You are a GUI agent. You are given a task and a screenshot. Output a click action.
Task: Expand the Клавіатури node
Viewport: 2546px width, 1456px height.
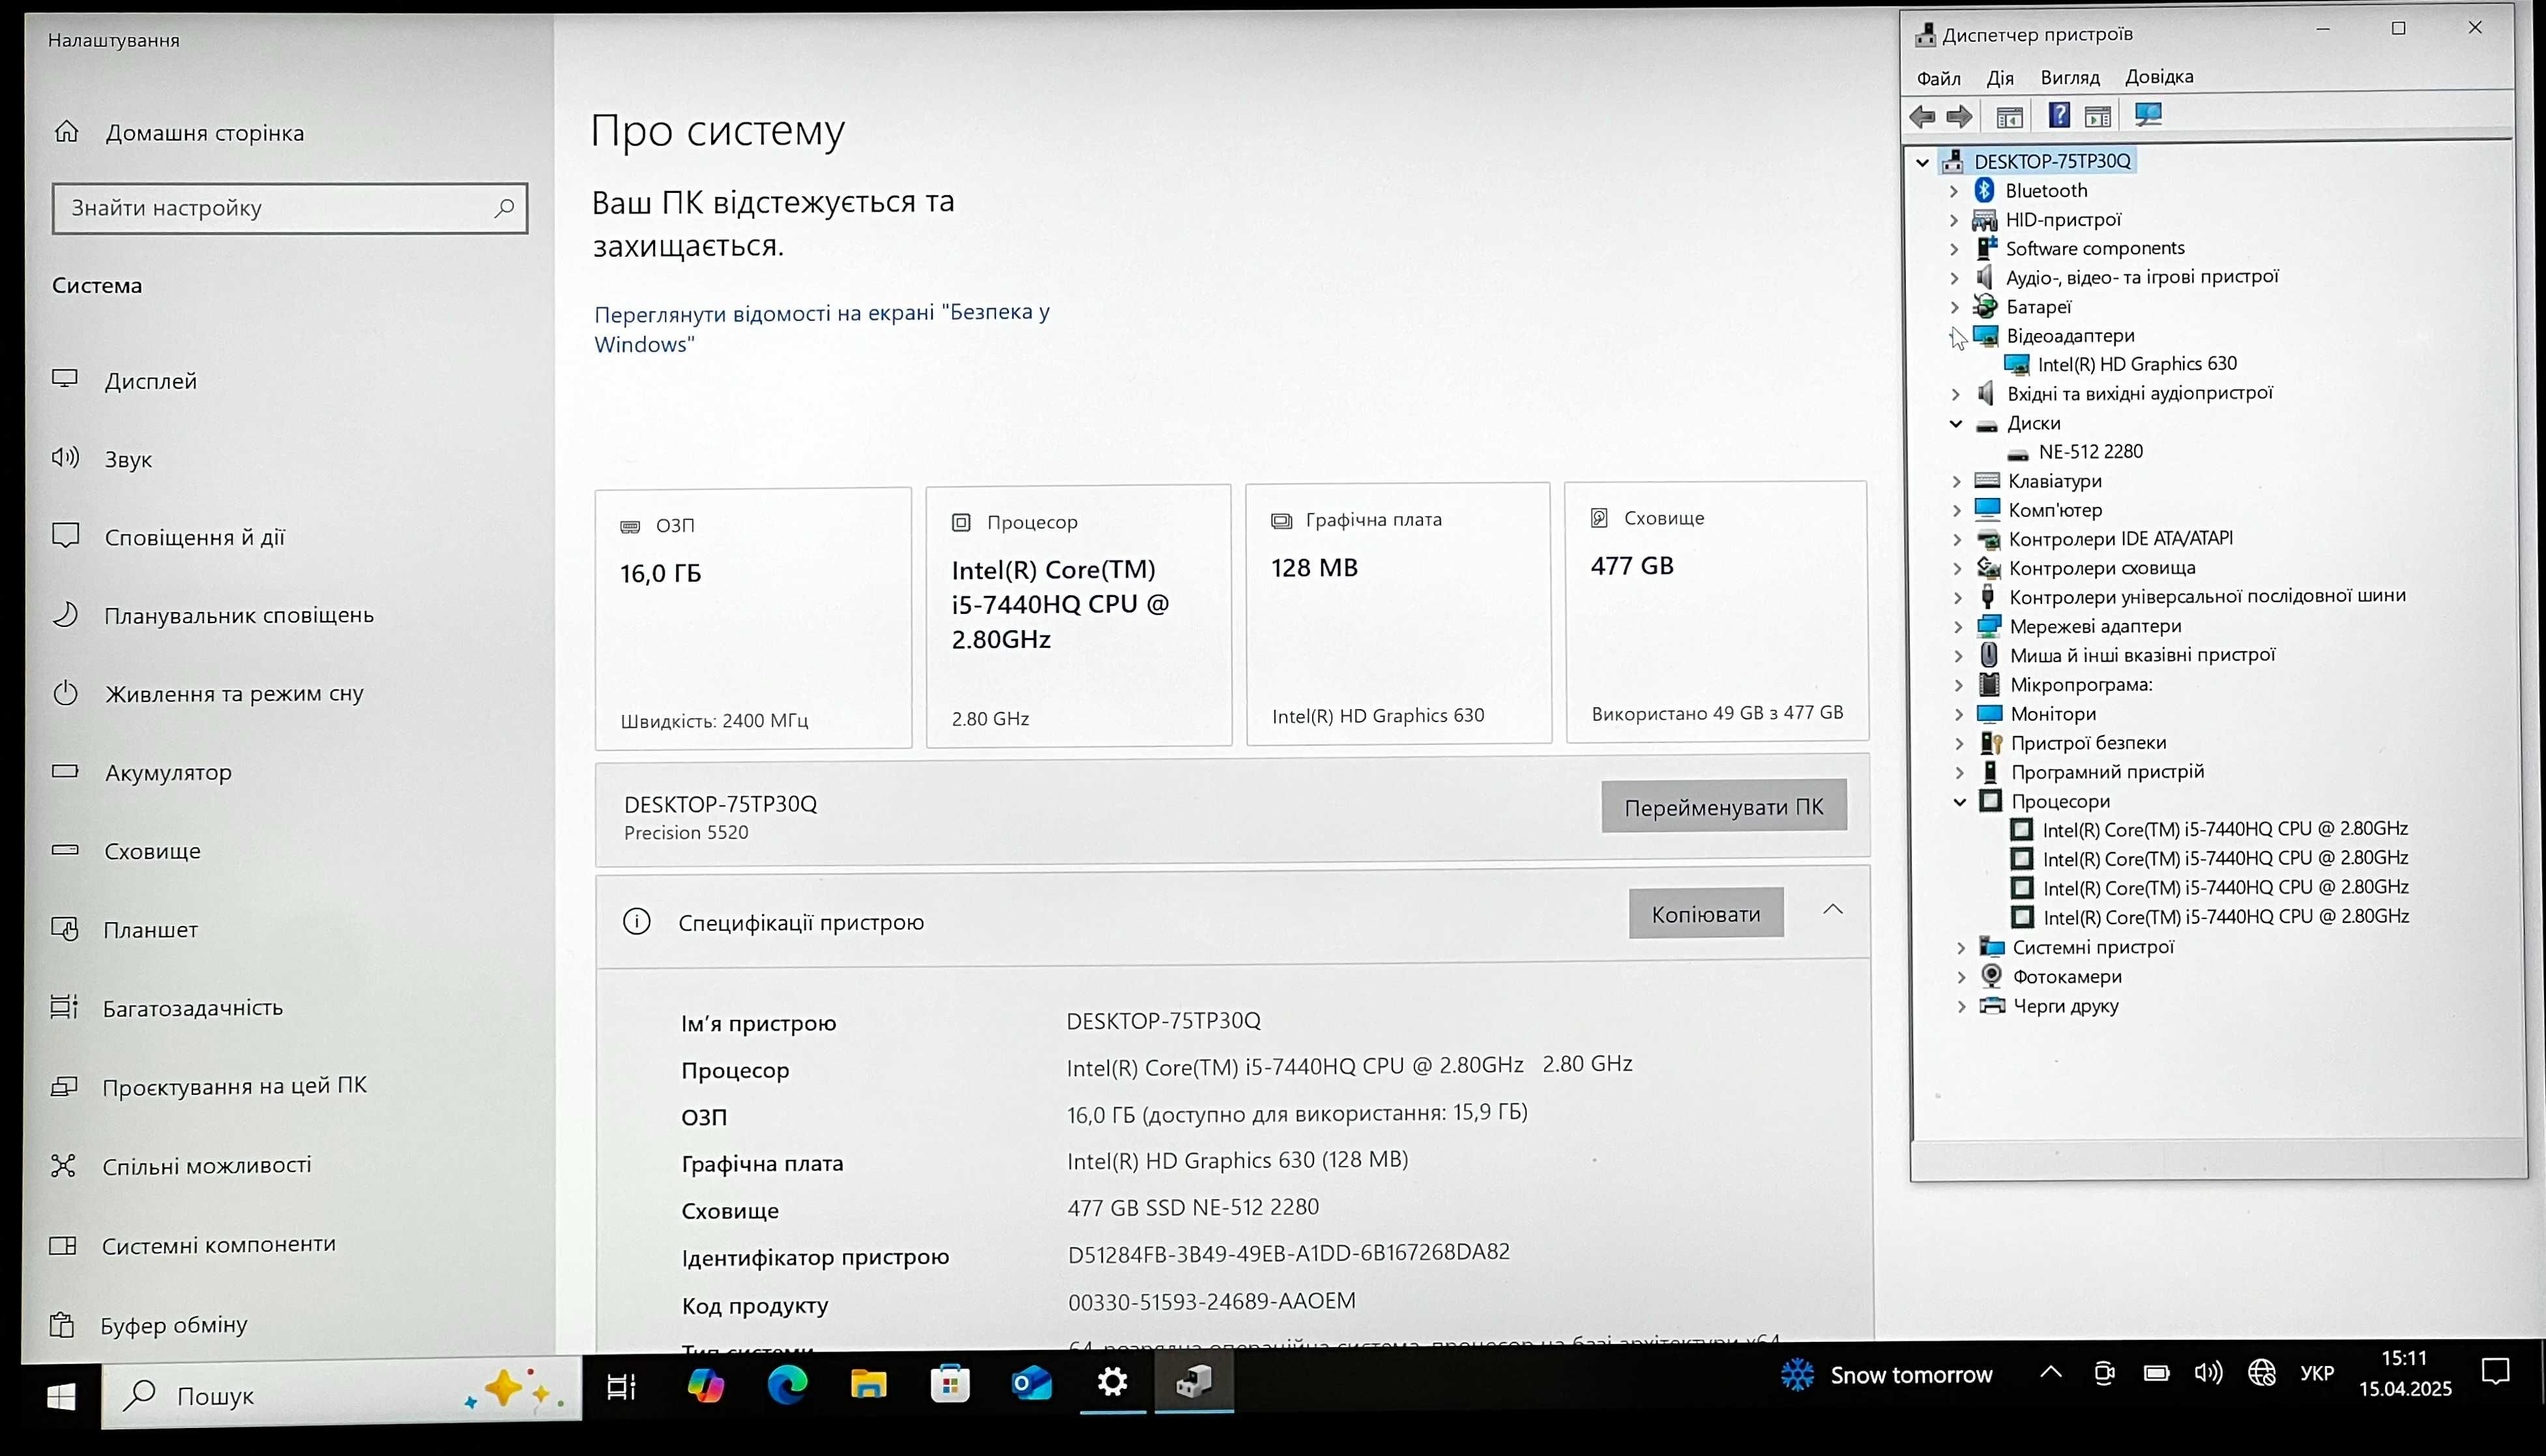point(1956,482)
